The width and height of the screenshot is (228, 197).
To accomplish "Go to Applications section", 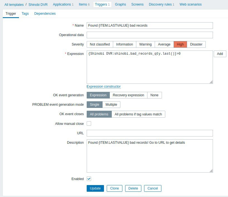I will (63, 4).
